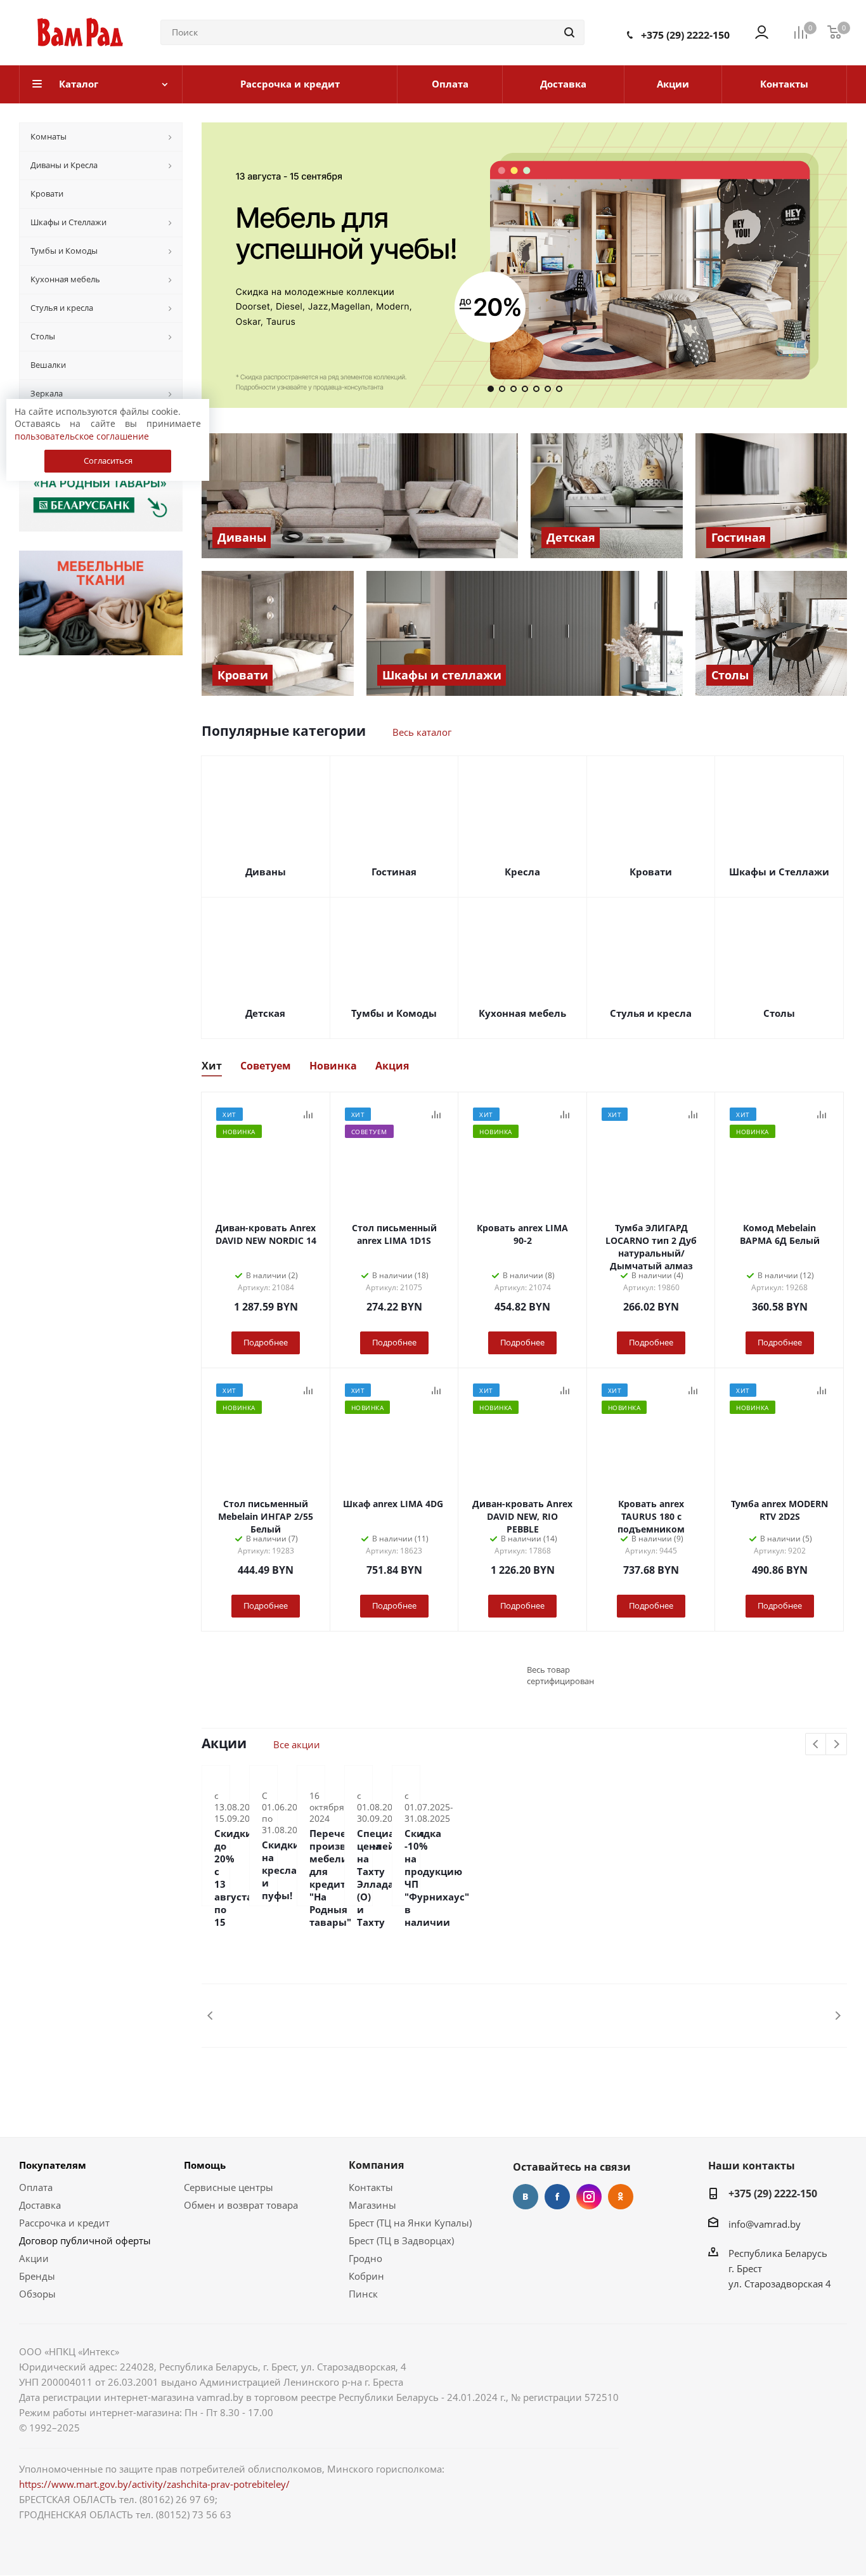Switch to the Акция product tab
The image size is (866, 2576).
coord(392,1066)
